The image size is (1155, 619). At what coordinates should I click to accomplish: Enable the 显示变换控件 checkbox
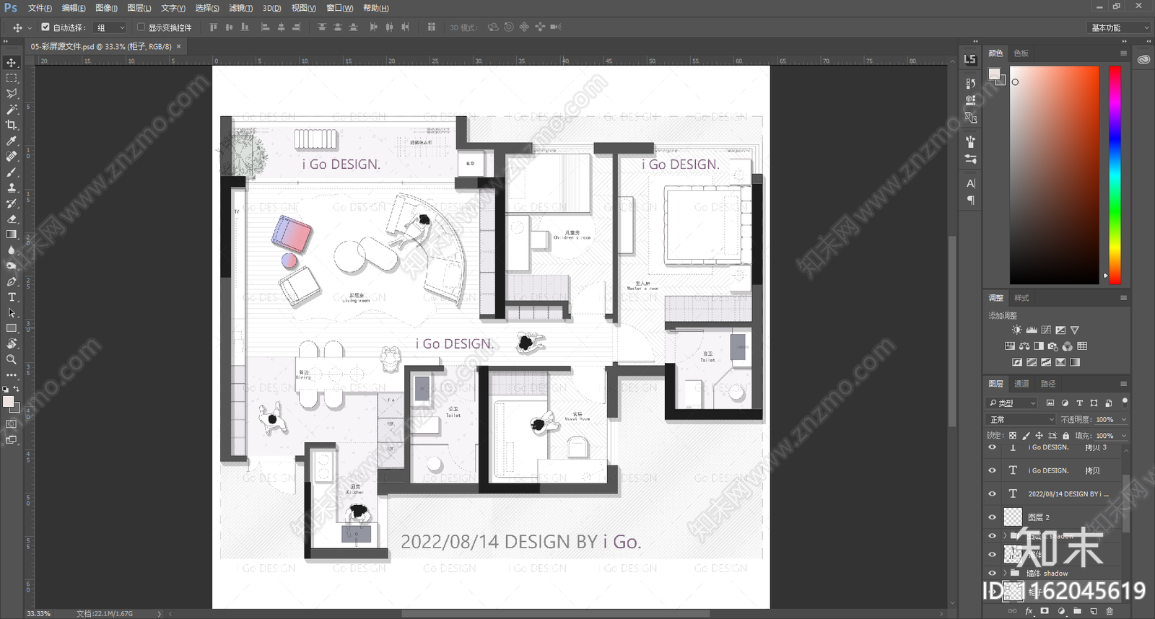[141, 27]
